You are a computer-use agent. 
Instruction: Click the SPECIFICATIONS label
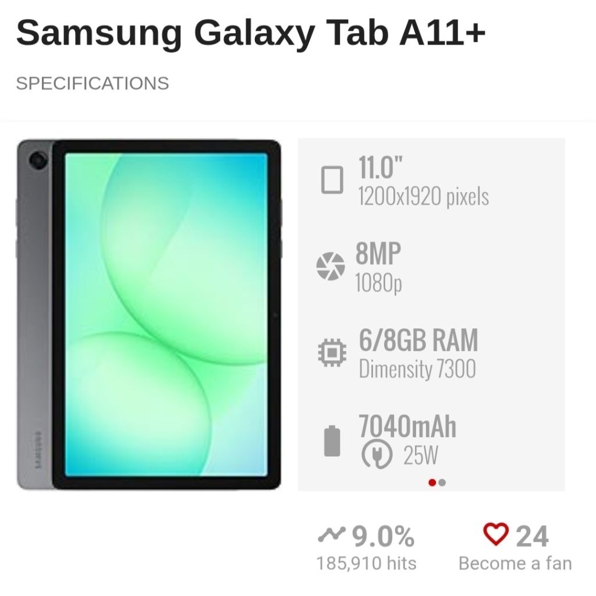click(x=93, y=83)
